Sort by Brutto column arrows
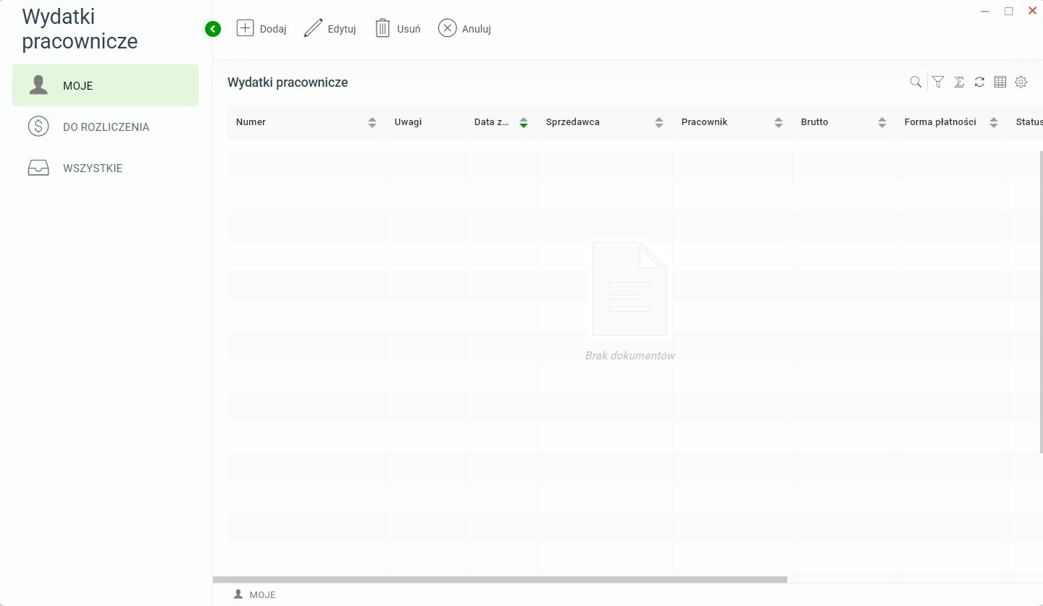Screen dimensions: 1043x606 pyautogui.click(x=882, y=122)
